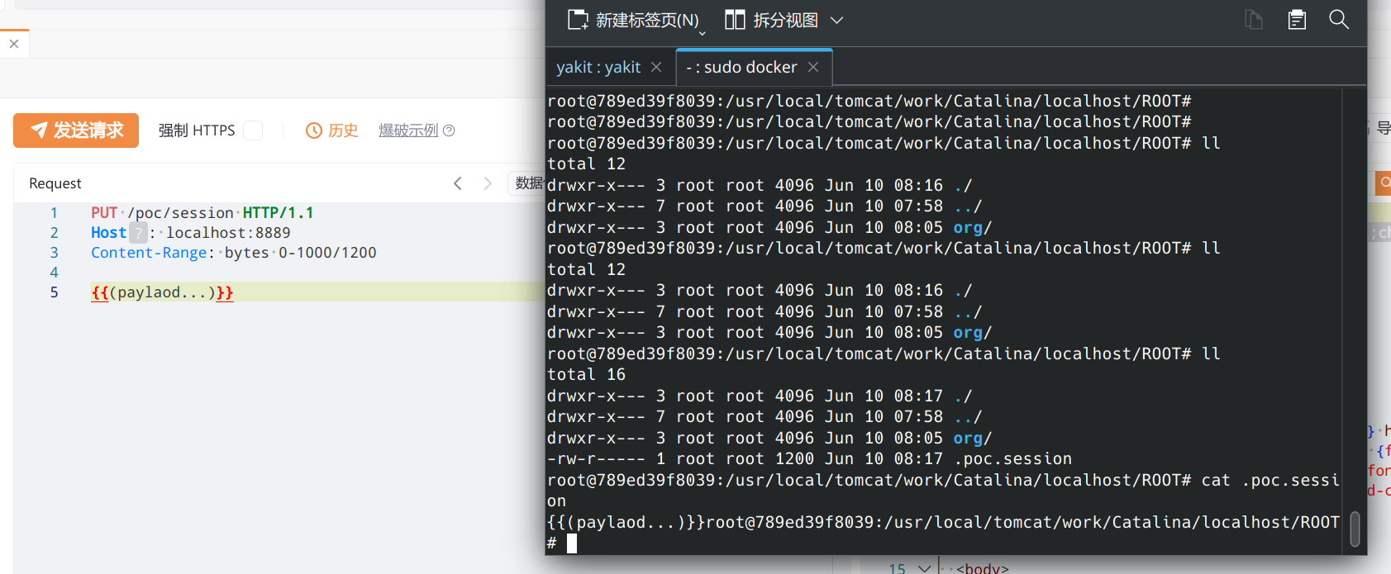The height and width of the screenshot is (574, 1391).
Task: Click the Content-Range header line in editor
Action: click(x=233, y=253)
